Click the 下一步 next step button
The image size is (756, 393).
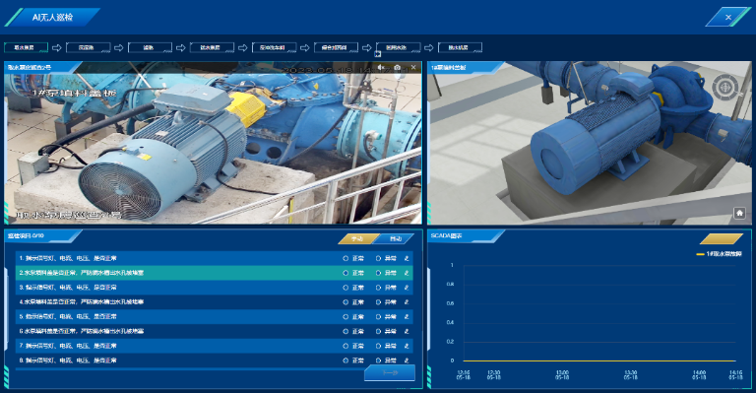click(390, 372)
